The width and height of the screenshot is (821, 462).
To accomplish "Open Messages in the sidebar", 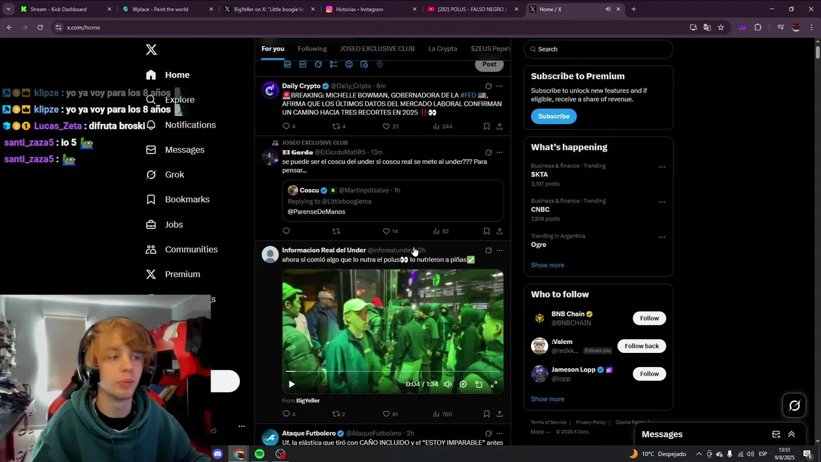I will [x=175, y=150].
